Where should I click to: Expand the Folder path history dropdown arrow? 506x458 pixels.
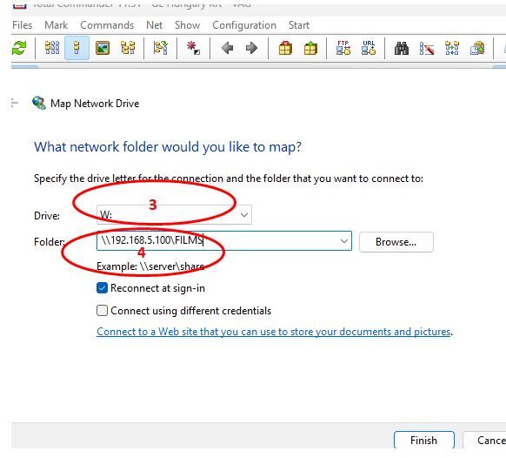(x=344, y=241)
